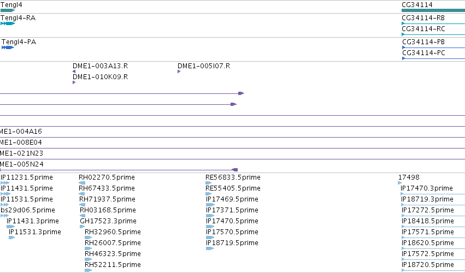Select the Tengl4 gene glyph
The height and width of the screenshot is (273, 465).
click(8, 10)
